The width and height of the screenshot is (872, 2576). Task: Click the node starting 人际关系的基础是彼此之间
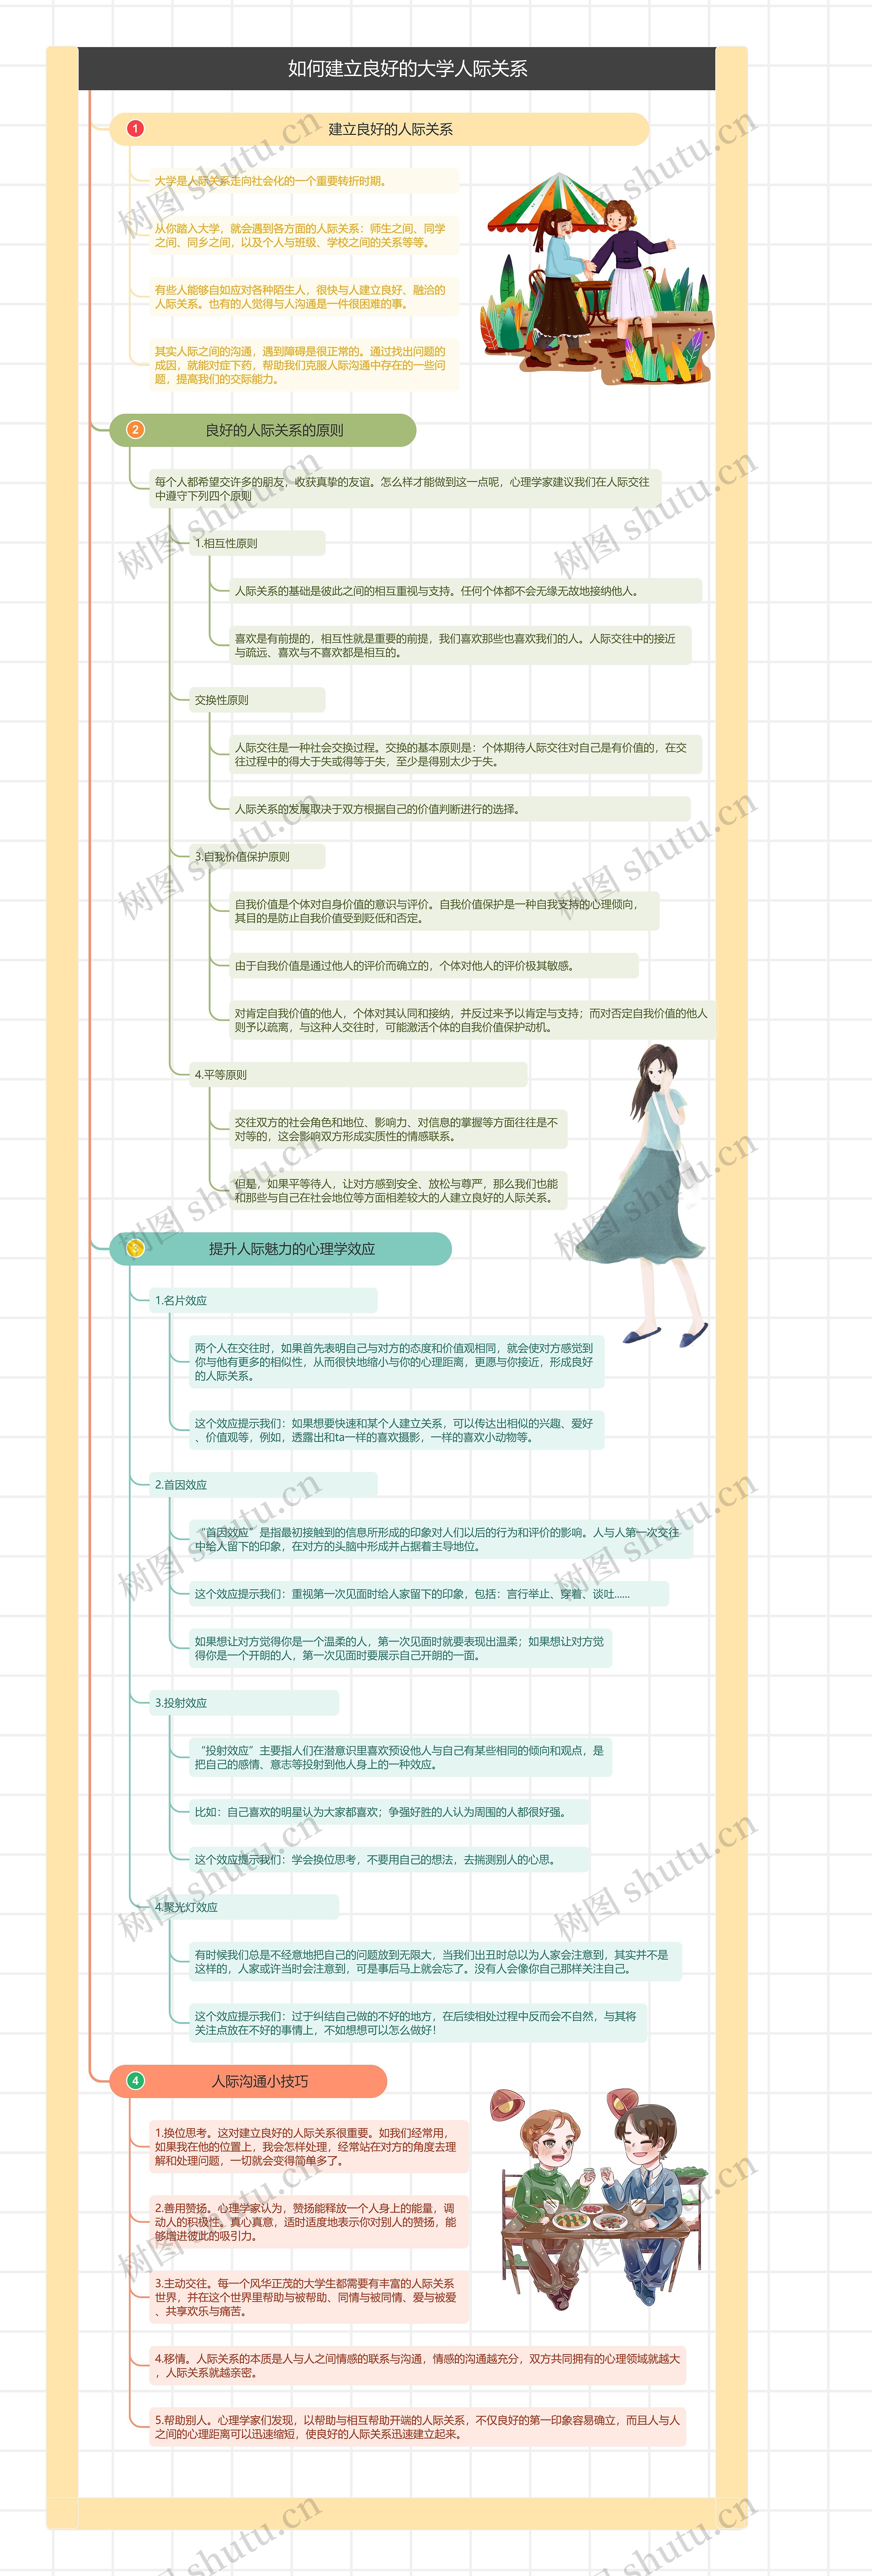[x=465, y=591]
